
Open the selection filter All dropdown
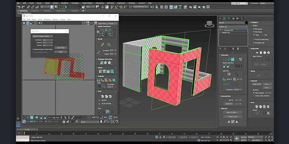[x=45, y=7]
